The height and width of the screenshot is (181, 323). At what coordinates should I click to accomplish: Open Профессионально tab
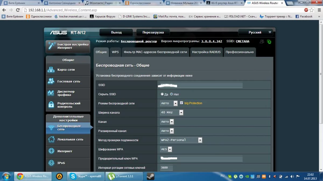pyautogui.click(x=240, y=52)
